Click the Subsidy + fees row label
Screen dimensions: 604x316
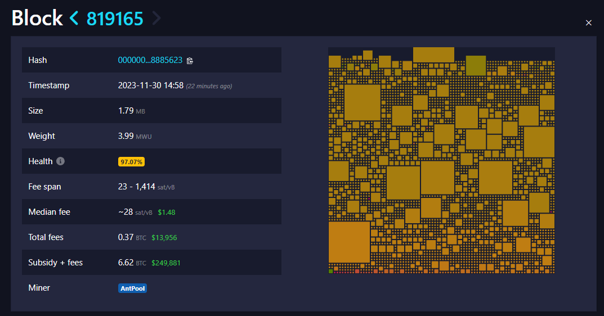click(x=56, y=263)
